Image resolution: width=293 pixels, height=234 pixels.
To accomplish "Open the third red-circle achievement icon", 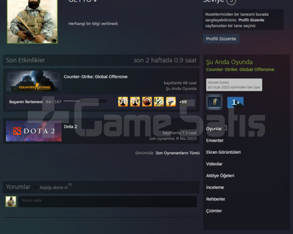I will click(147, 102).
